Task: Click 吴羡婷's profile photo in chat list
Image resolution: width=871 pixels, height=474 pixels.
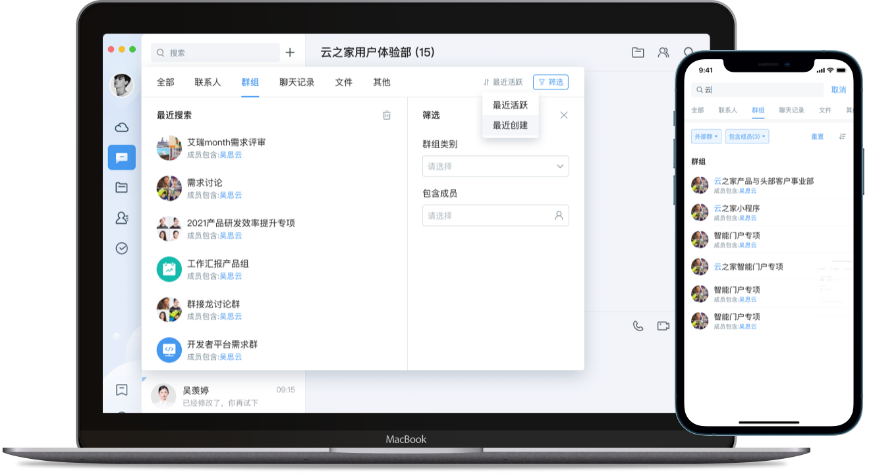Action: (163, 396)
